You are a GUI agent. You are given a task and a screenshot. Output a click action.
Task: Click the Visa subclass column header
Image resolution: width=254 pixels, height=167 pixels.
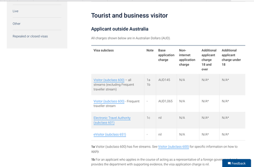[x=104, y=50]
